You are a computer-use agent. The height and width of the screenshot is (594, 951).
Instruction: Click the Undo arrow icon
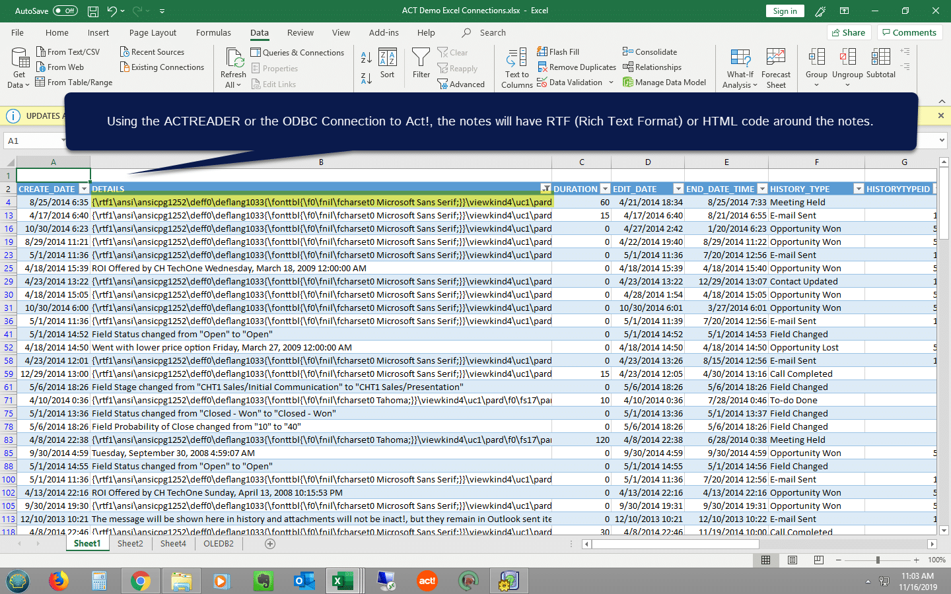point(112,11)
